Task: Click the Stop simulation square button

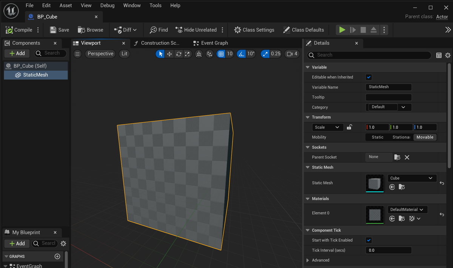Action: 363,30
